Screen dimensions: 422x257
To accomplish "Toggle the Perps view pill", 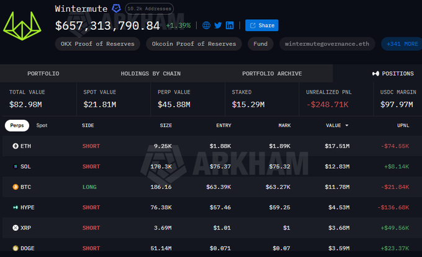I will (17, 125).
